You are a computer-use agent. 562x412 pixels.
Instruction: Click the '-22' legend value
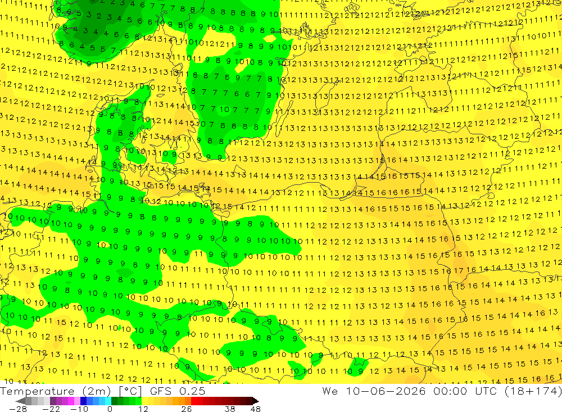pyautogui.click(x=51, y=409)
